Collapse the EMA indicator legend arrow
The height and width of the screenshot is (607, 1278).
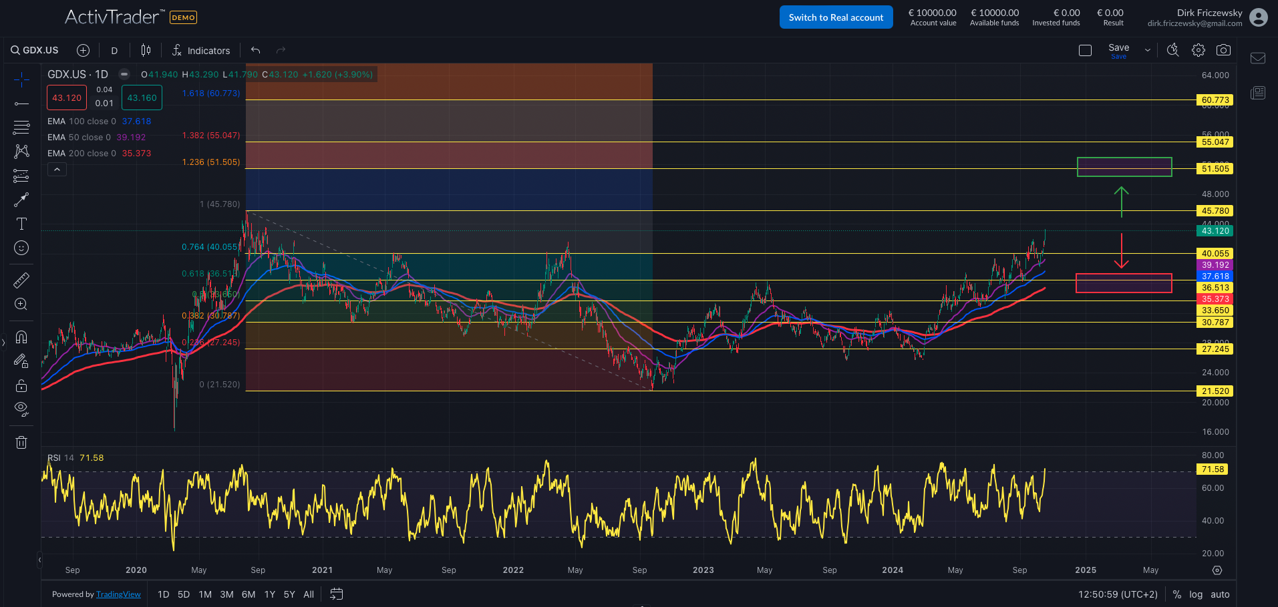(x=57, y=169)
